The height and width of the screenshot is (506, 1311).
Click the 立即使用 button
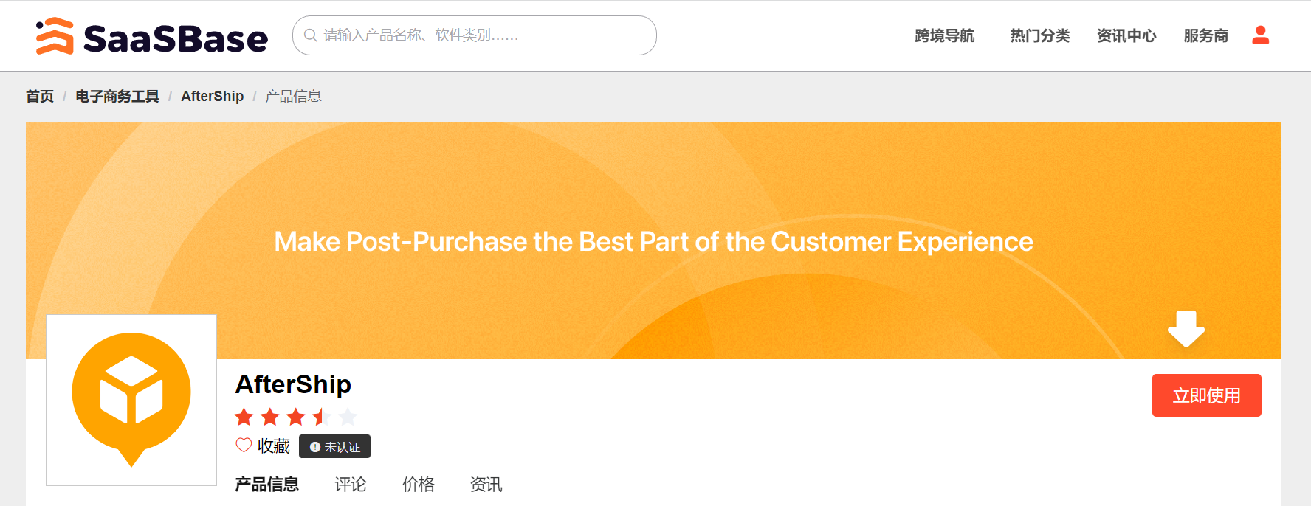click(1206, 395)
